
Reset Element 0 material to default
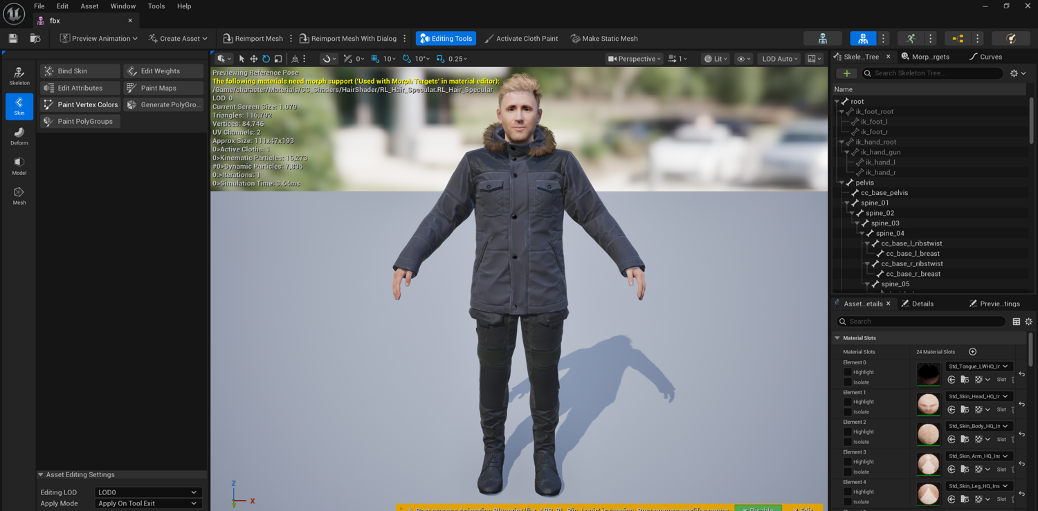coord(1022,374)
